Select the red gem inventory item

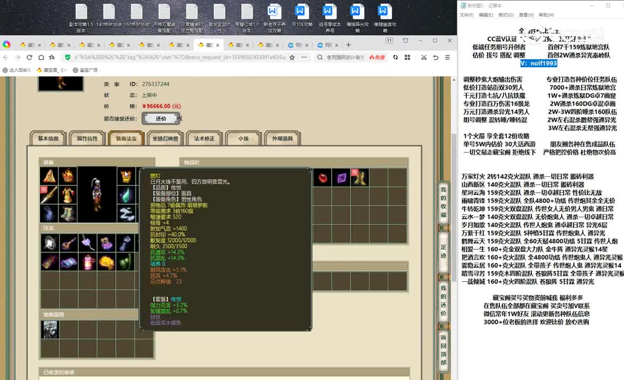tap(323, 177)
